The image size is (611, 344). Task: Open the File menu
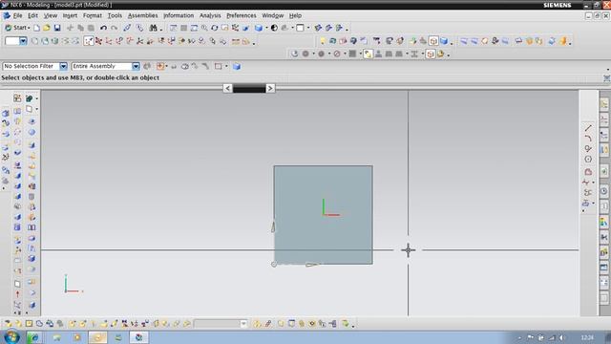(17, 15)
